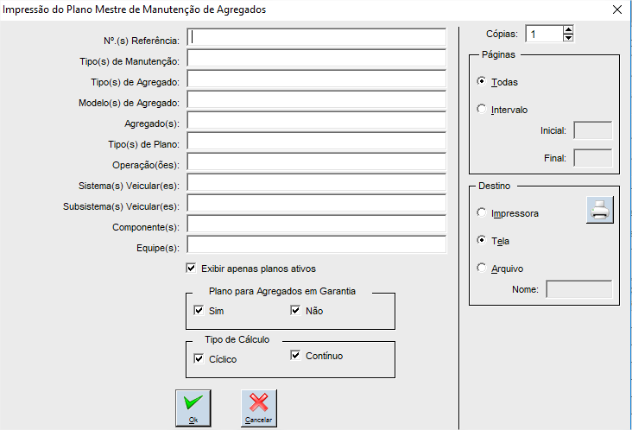This screenshot has height=430, width=632.
Task: Click the 'Cópias' number field
Action: tap(543, 35)
